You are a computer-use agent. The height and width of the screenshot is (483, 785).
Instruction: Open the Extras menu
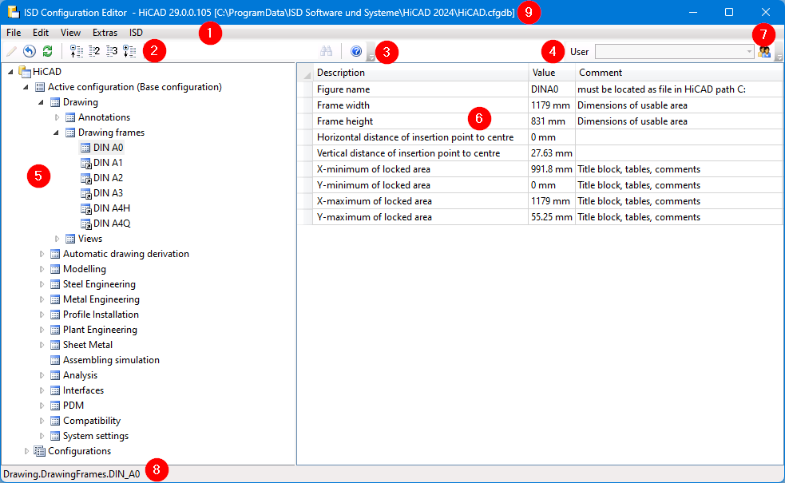point(105,33)
